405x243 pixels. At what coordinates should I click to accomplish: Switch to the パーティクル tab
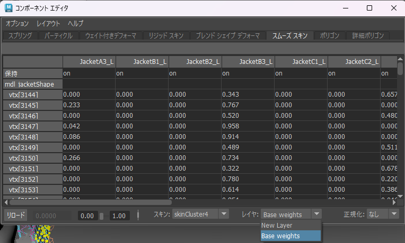pos(58,35)
